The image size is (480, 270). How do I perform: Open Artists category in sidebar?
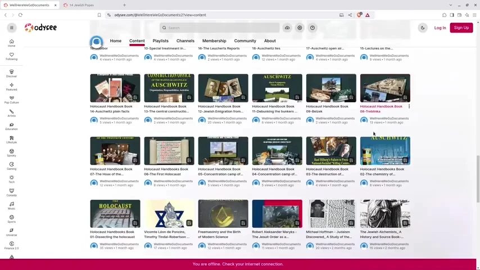(x=12, y=113)
